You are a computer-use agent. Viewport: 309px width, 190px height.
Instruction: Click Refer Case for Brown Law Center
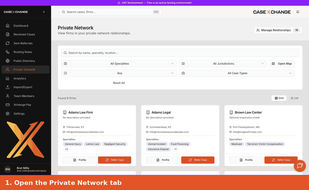[281, 160]
